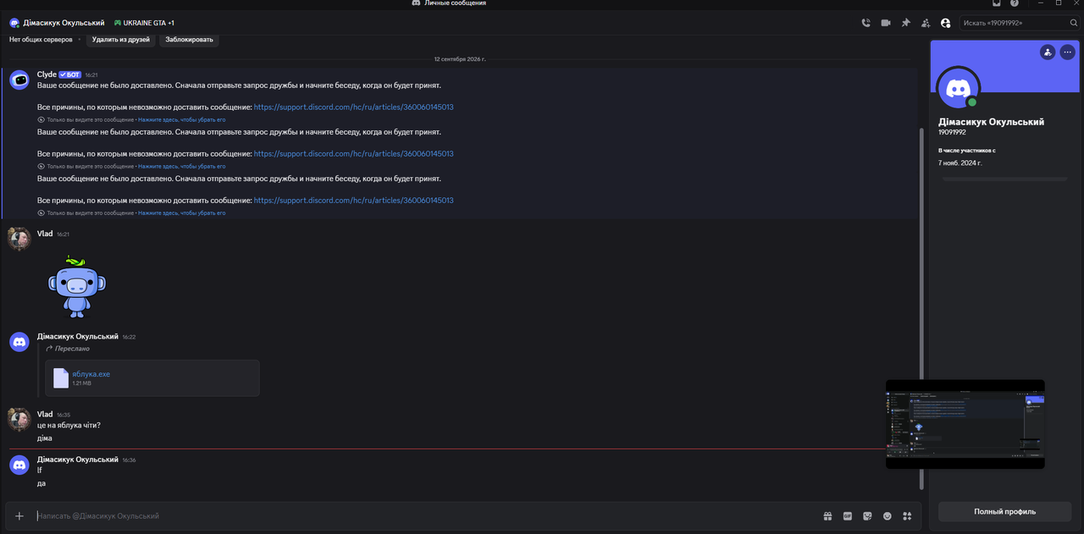
Task: Open the GIF picker
Action: [848, 515]
